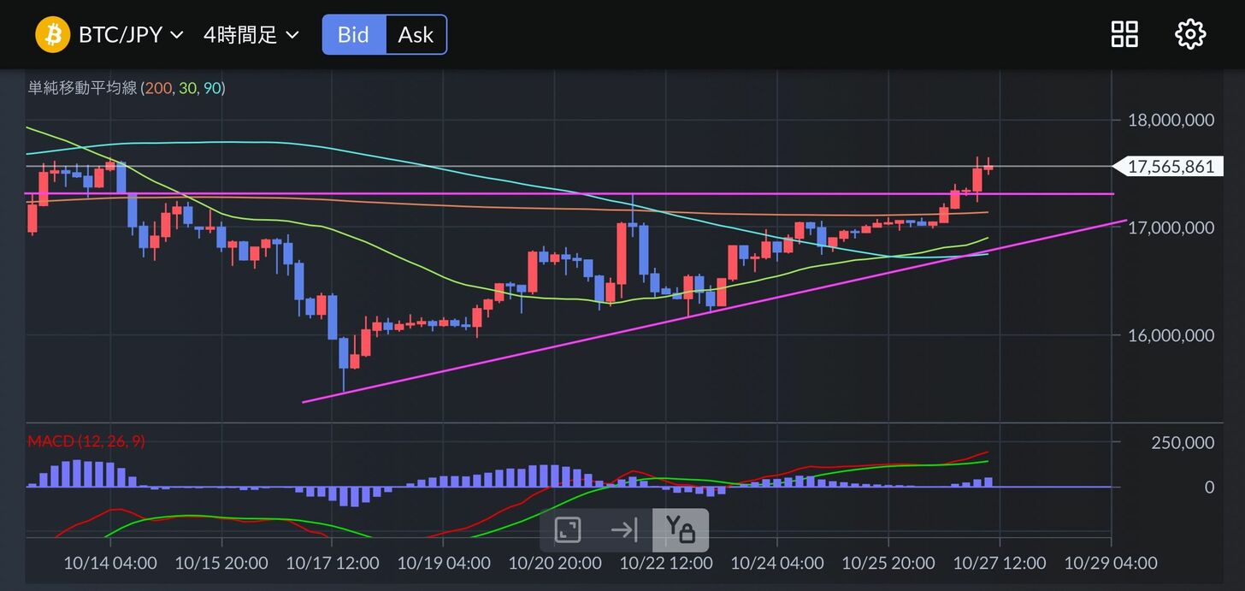
Task: Click the 18,000,000 price axis label
Action: click(1169, 120)
